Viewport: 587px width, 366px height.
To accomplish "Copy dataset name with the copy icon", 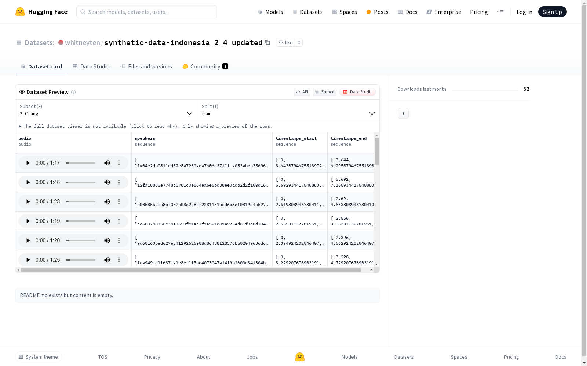I will click(267, 42).
